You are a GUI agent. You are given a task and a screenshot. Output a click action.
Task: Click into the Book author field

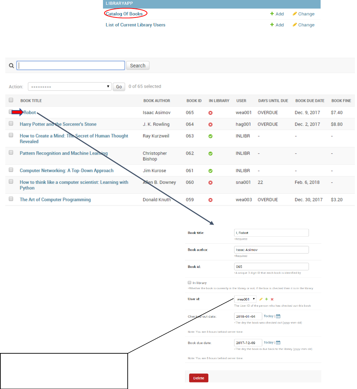[271, 250]
